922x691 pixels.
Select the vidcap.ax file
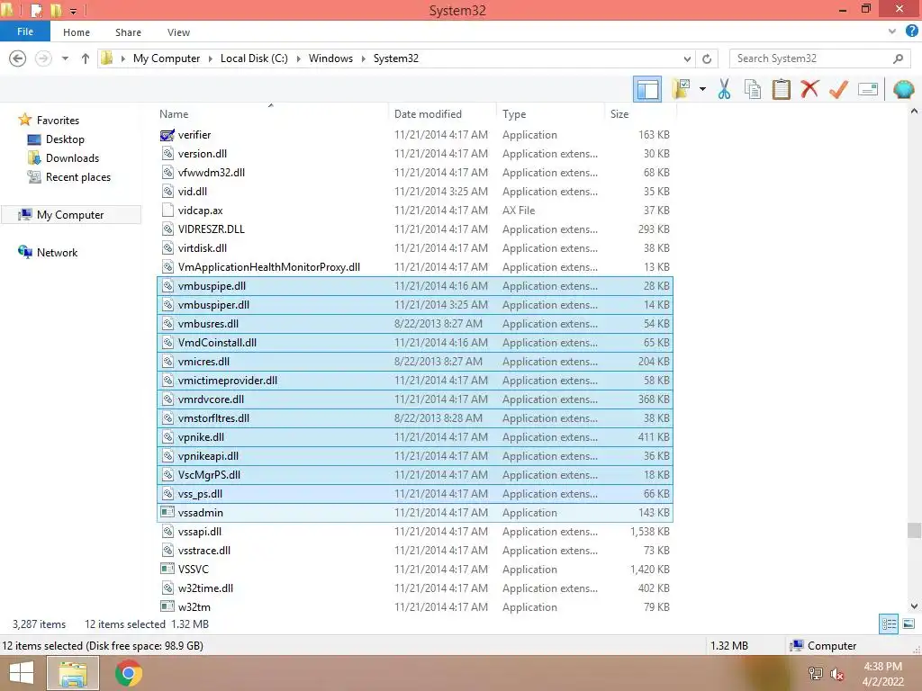[x=414, y=210]
